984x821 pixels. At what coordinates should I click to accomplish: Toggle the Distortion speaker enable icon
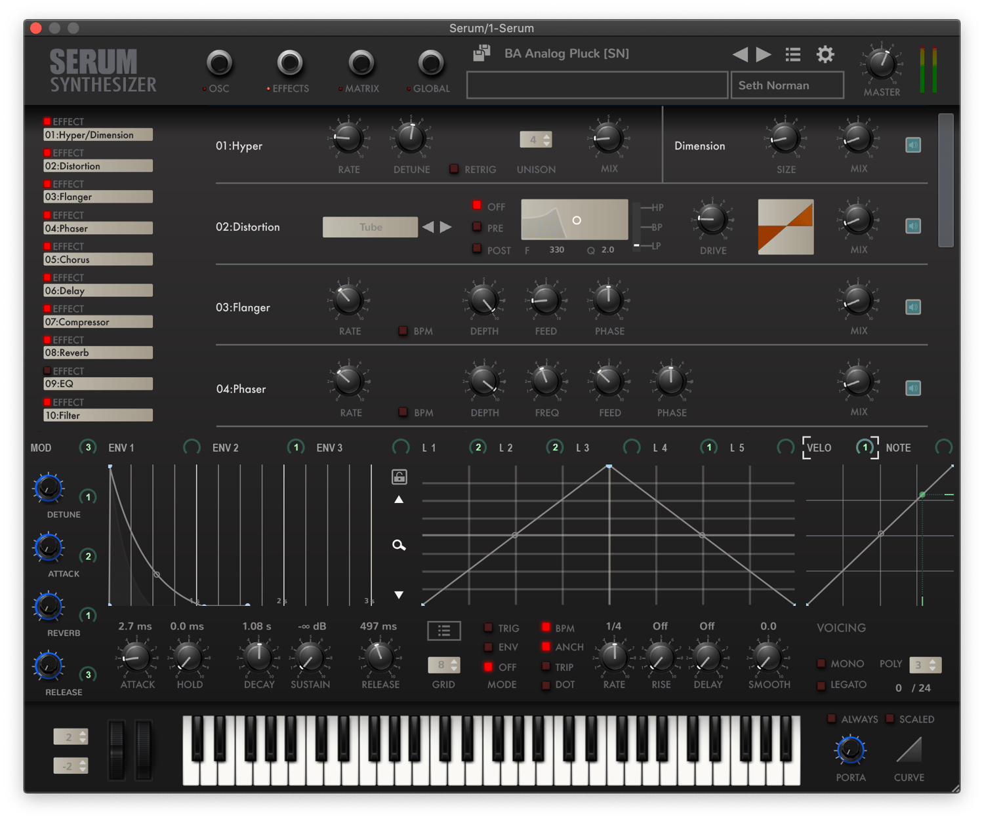coord(912,226)
